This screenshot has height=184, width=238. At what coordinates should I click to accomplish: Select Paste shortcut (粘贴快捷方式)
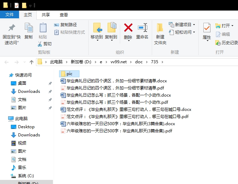pyautogui.click(x=70, y=32)
